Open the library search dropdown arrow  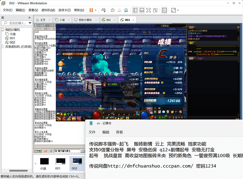click(x=30, y=23)
